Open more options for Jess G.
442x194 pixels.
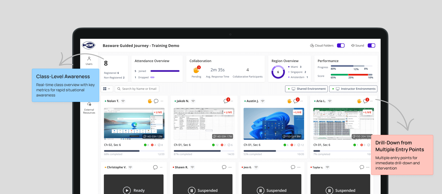pos(299,167)
